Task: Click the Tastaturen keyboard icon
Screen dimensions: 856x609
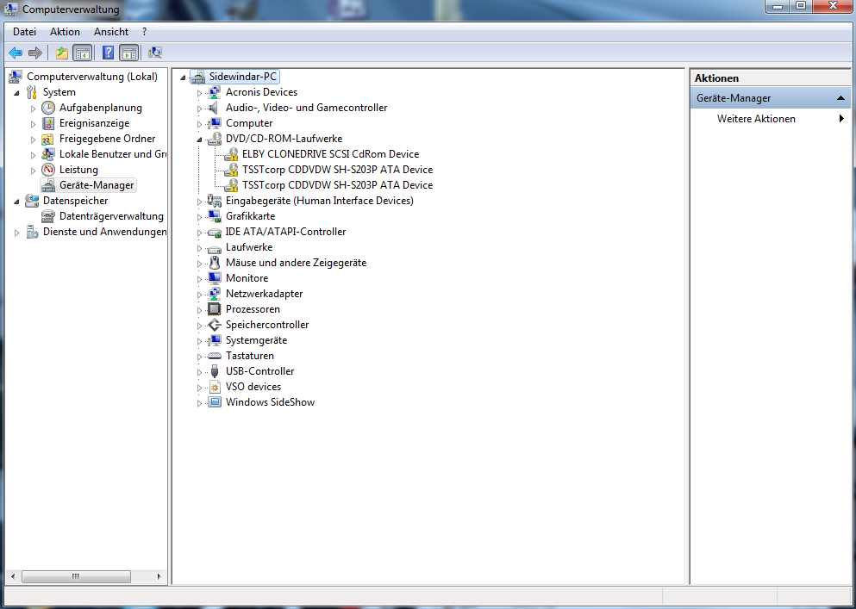Action: 215,356
